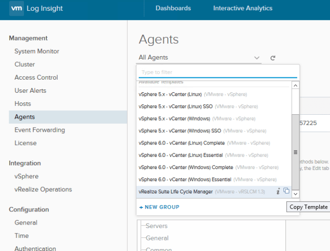Open System Monitor in Management

(x=37, y=51)
